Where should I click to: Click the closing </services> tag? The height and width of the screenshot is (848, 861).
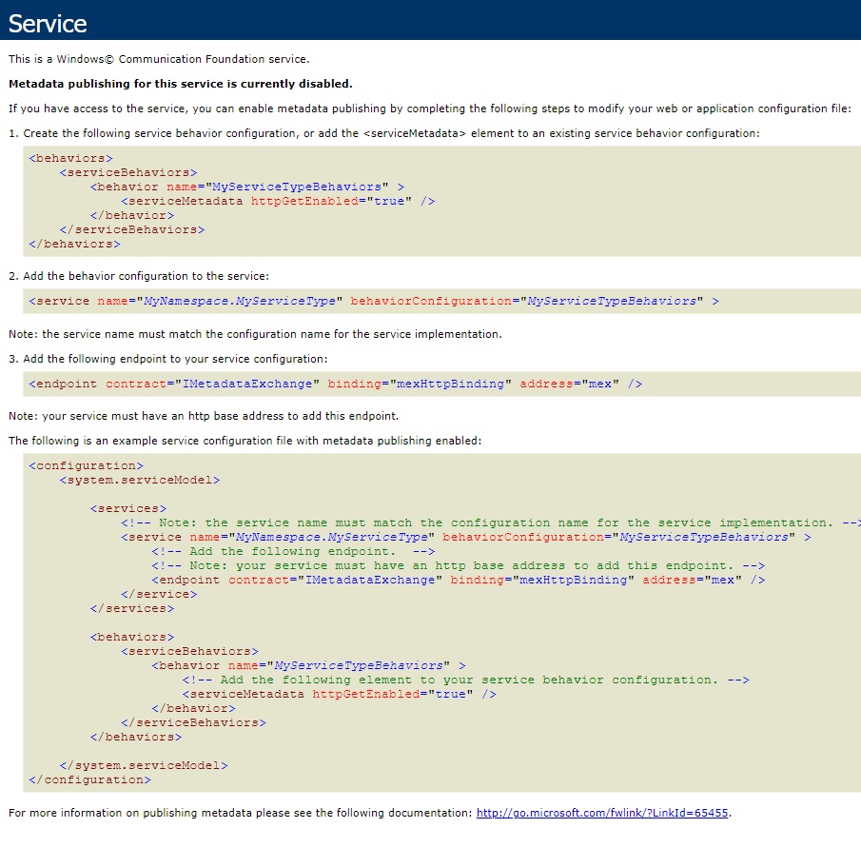tap(132, 608)
